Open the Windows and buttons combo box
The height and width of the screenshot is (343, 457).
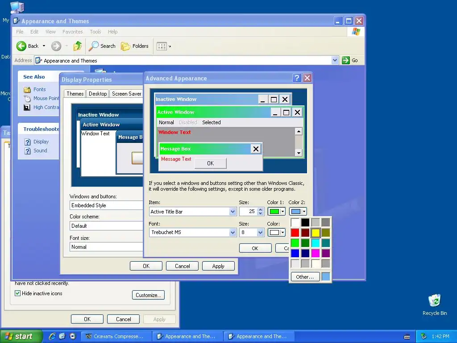[x=106, y=205]
